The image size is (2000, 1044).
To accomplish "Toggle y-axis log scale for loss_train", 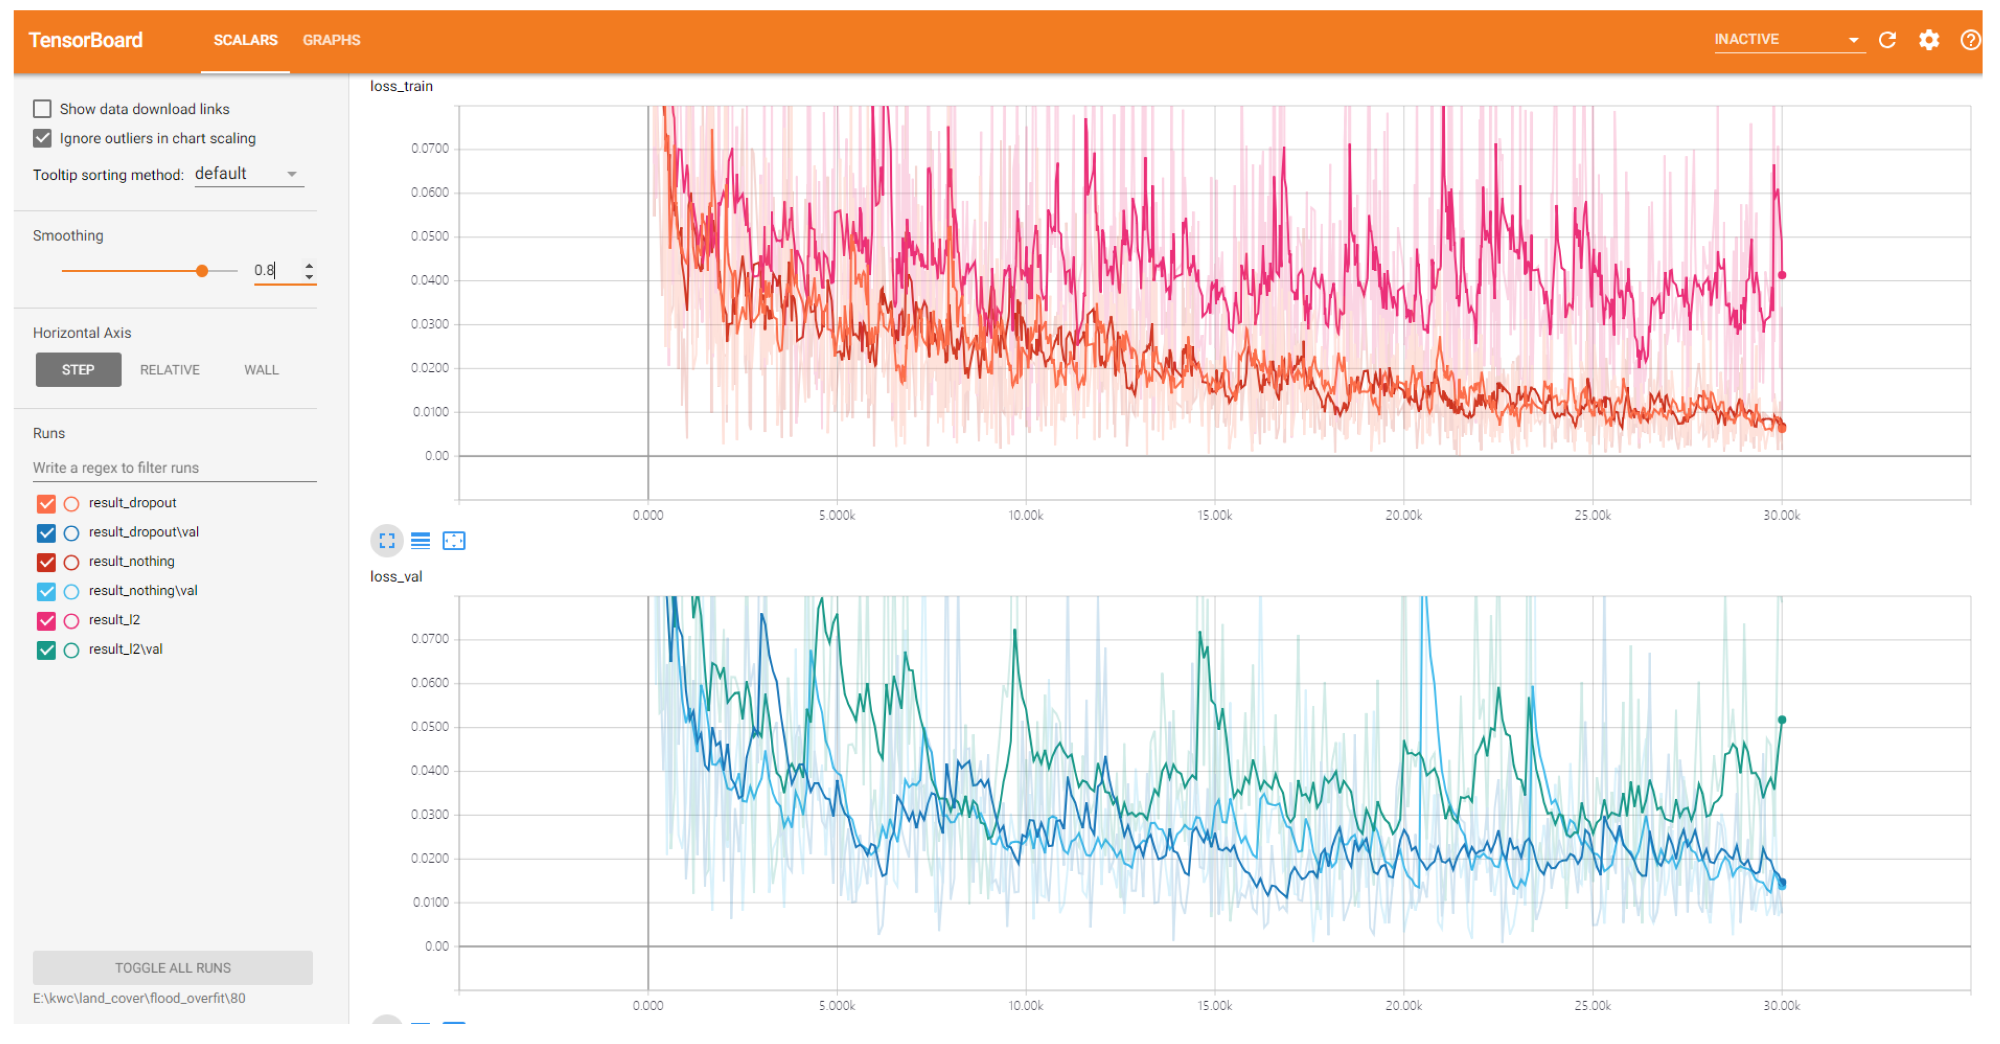I will [420, 541].
